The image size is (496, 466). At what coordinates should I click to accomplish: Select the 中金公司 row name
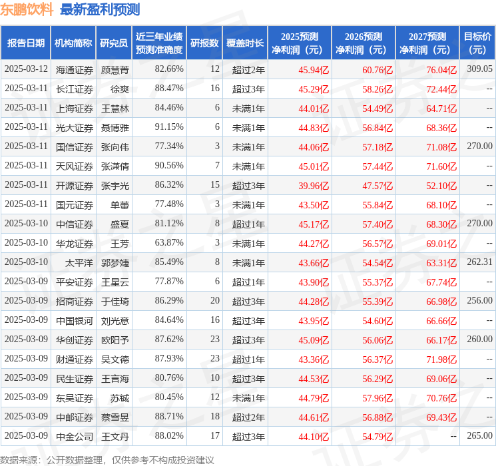(x=74, y=436)
